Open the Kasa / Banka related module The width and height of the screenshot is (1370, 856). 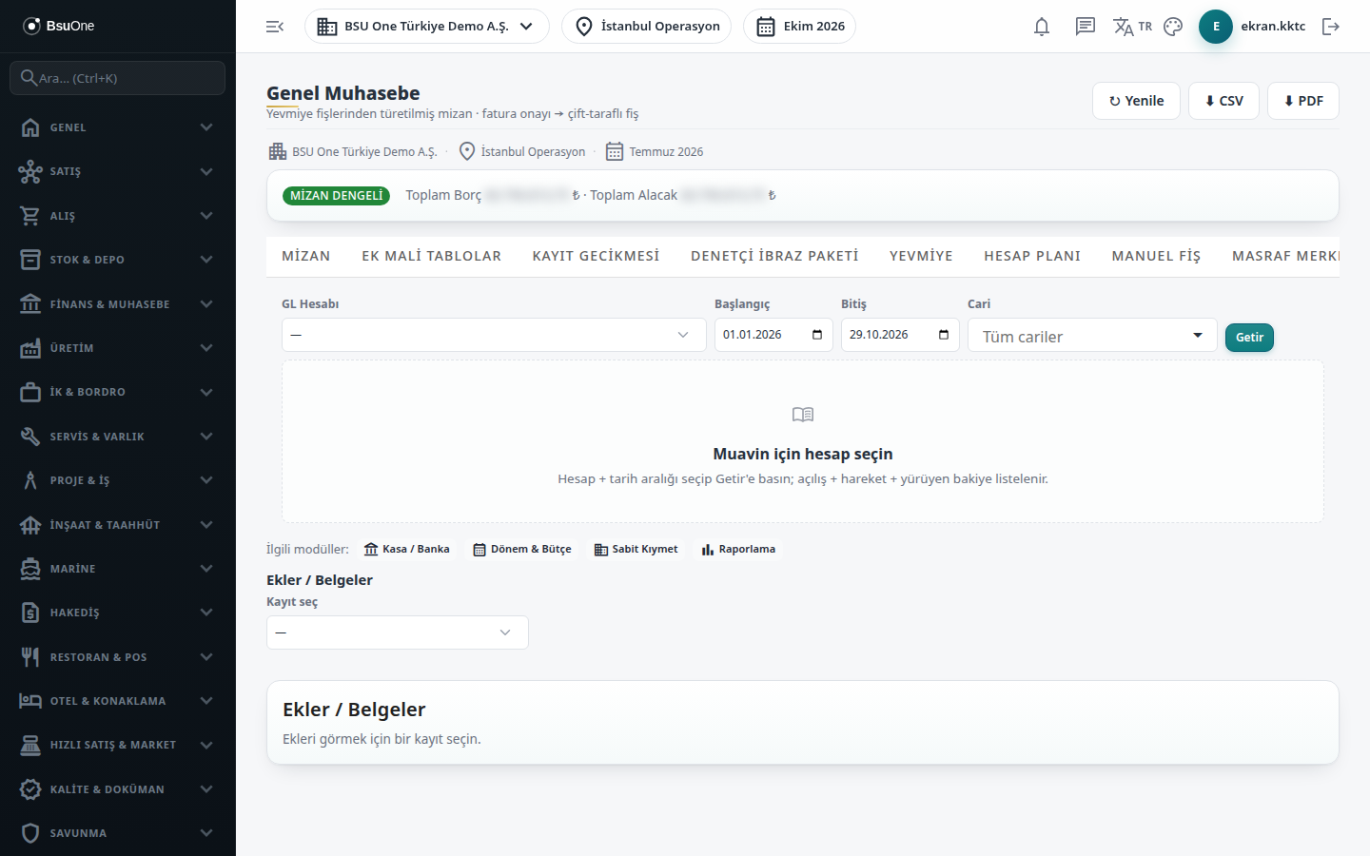(407, 549)
